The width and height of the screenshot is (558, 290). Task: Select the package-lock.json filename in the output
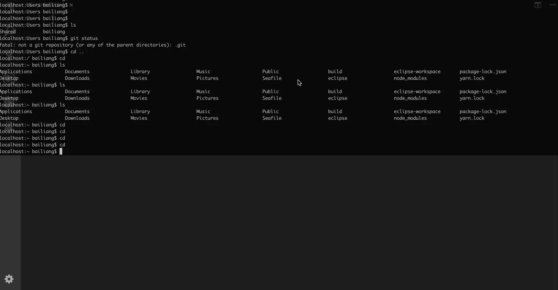pos(483,71)
